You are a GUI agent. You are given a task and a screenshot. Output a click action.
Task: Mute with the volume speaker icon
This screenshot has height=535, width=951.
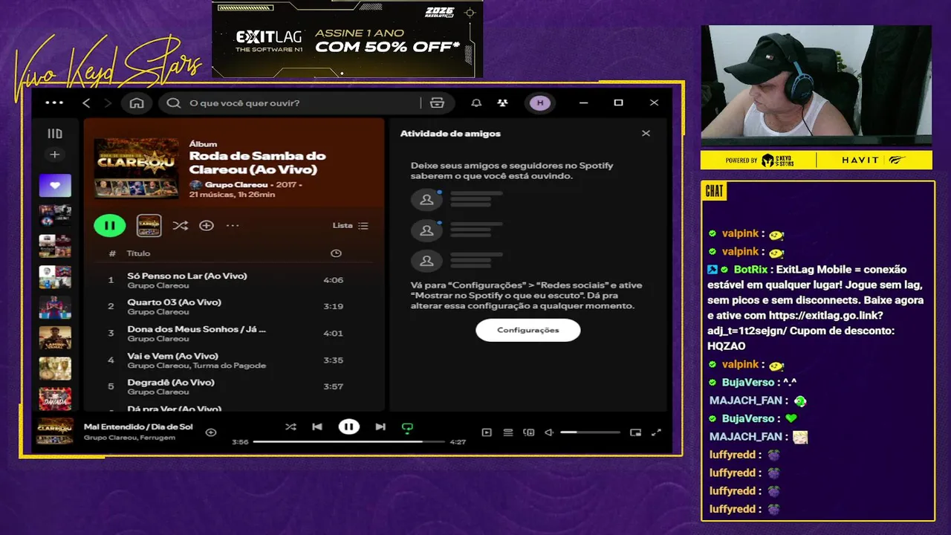pos(549,432)
